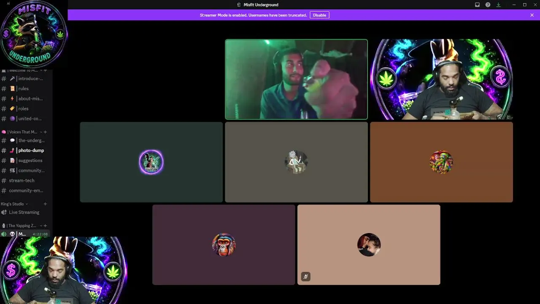Viewport: 540px width, 304px height.
Task: Click the speaker icon beside Live Streaming
Action: click(x=4, y=212)
